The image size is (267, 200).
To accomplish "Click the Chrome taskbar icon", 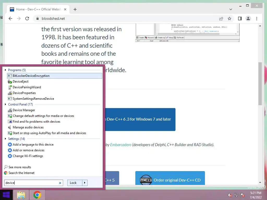I will click(x=37, y=195).
